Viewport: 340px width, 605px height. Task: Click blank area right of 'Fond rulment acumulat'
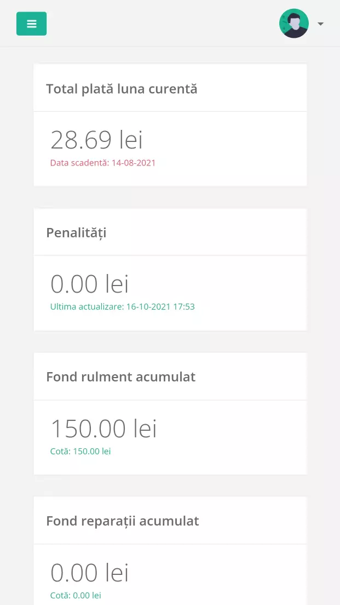coord(252,377)
